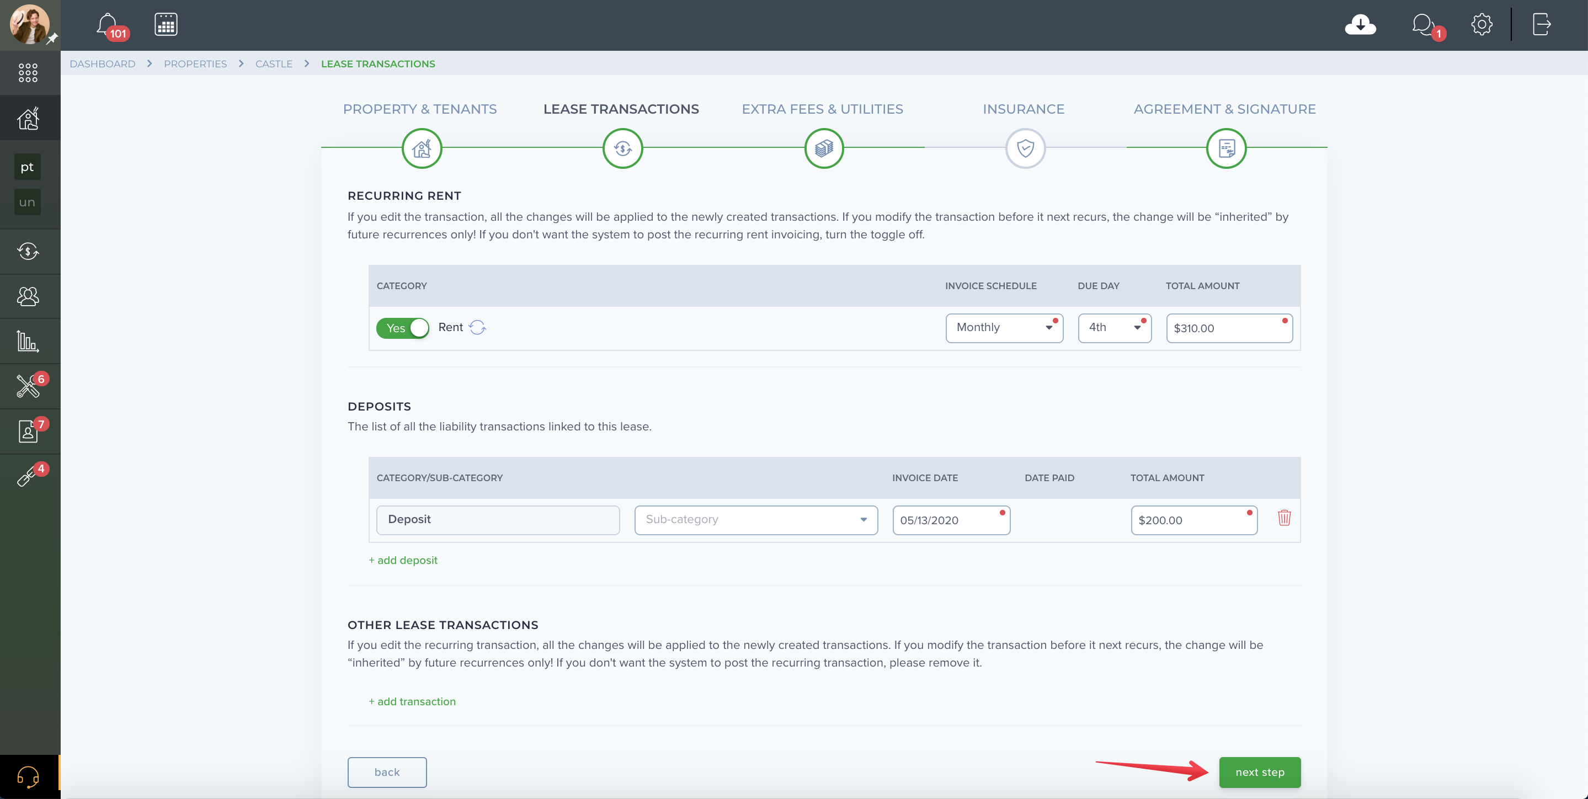Open the Sub-category dropdown
This screenshot has width=1588, height=799.
[756, 520]
